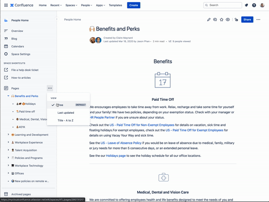Open Space Settings gear
The image size is (269, 202).
(6, 54)
